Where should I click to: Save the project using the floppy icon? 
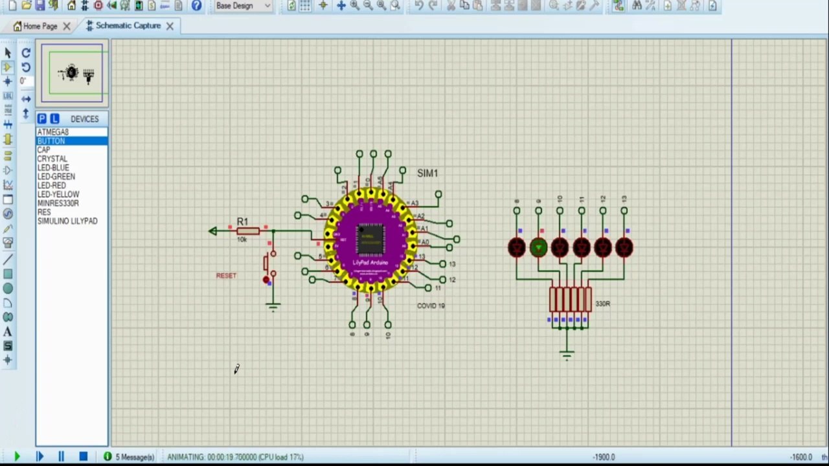click(x=40, y=5)
